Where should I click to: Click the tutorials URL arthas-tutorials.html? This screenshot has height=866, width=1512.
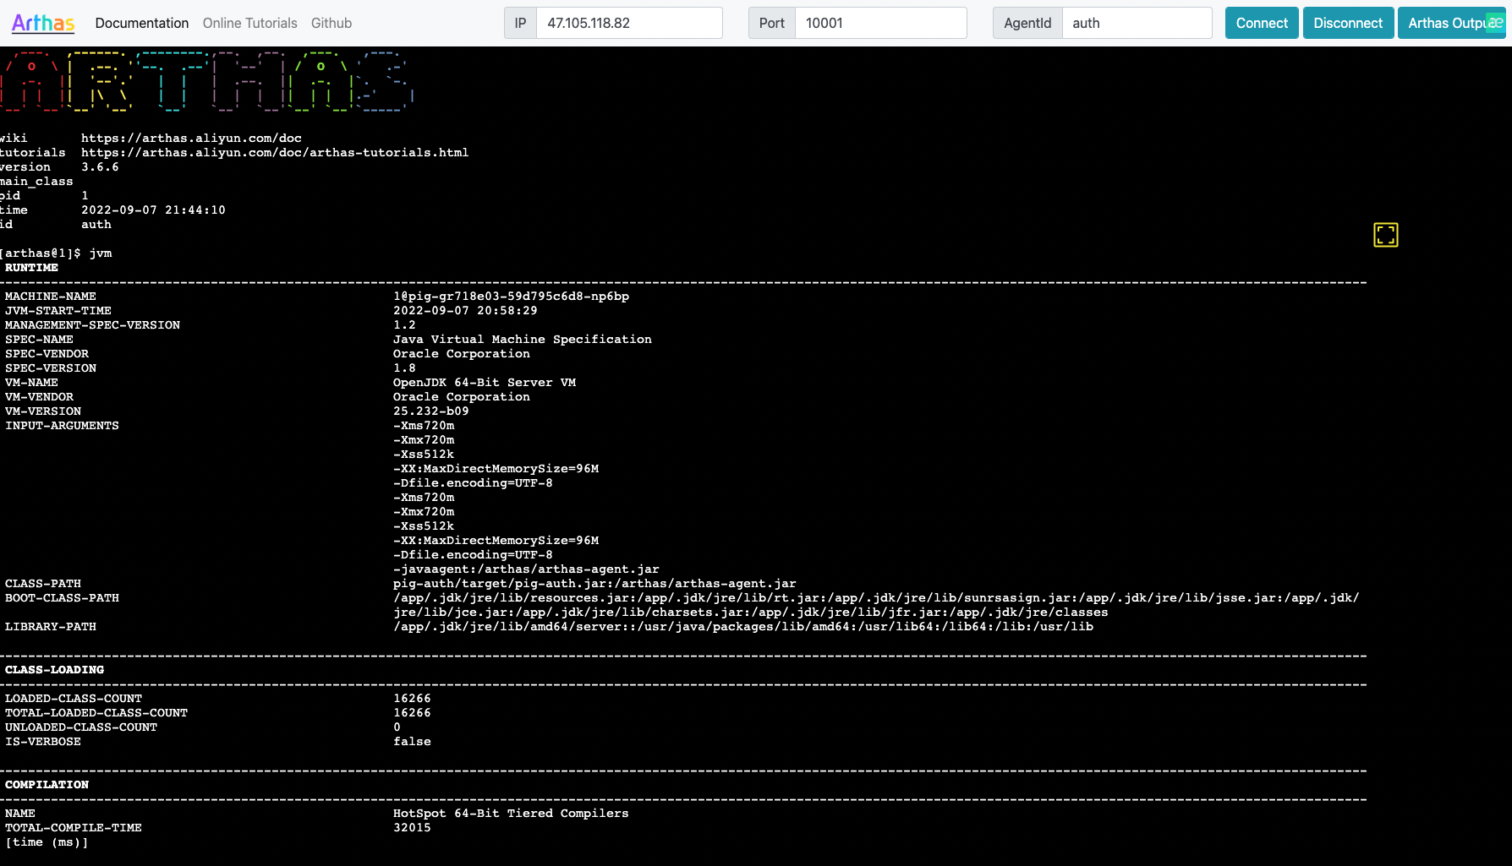pyautogui.click(x=275, y=153)
